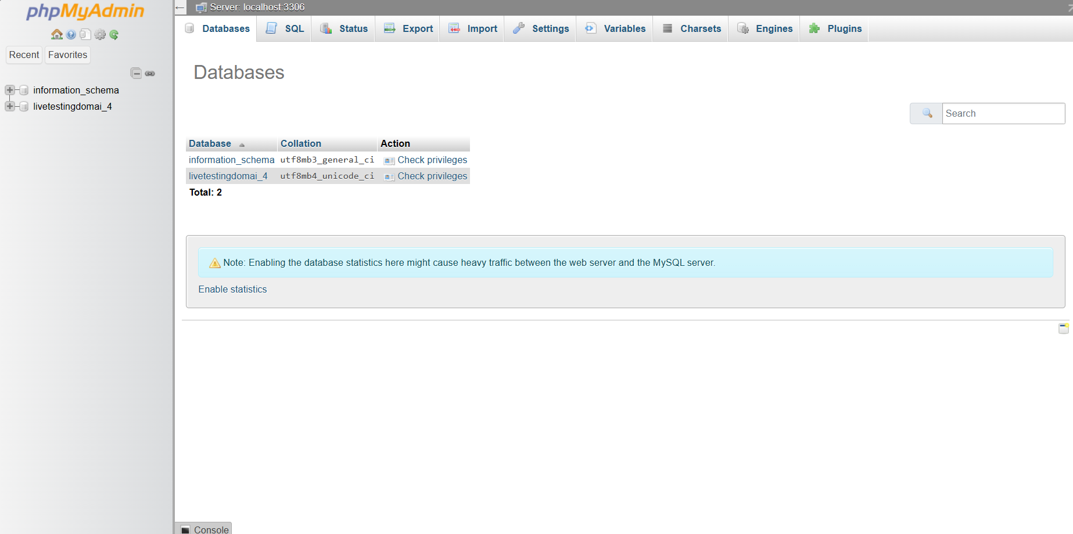1073x534 pixels.
Task: Click the magnifier search icon
Action: click(x=925, y=113)
